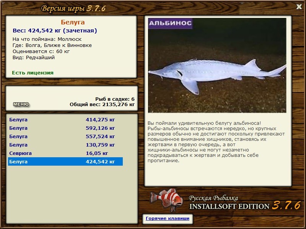This screenshot has height=229, width=306.
Task: Click the red striped fish logo
Action: pyautogui.click(x=166, y=199)
